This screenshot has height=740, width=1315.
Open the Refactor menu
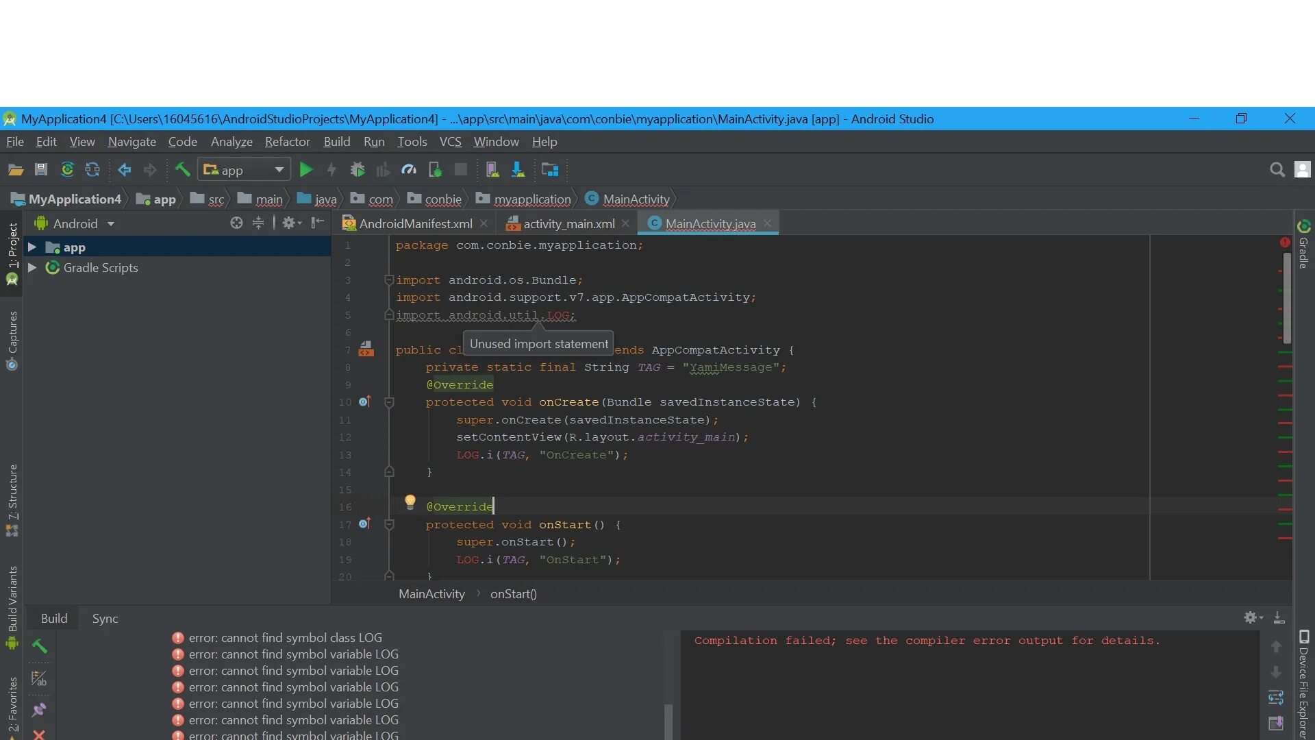tap(287, 142)
